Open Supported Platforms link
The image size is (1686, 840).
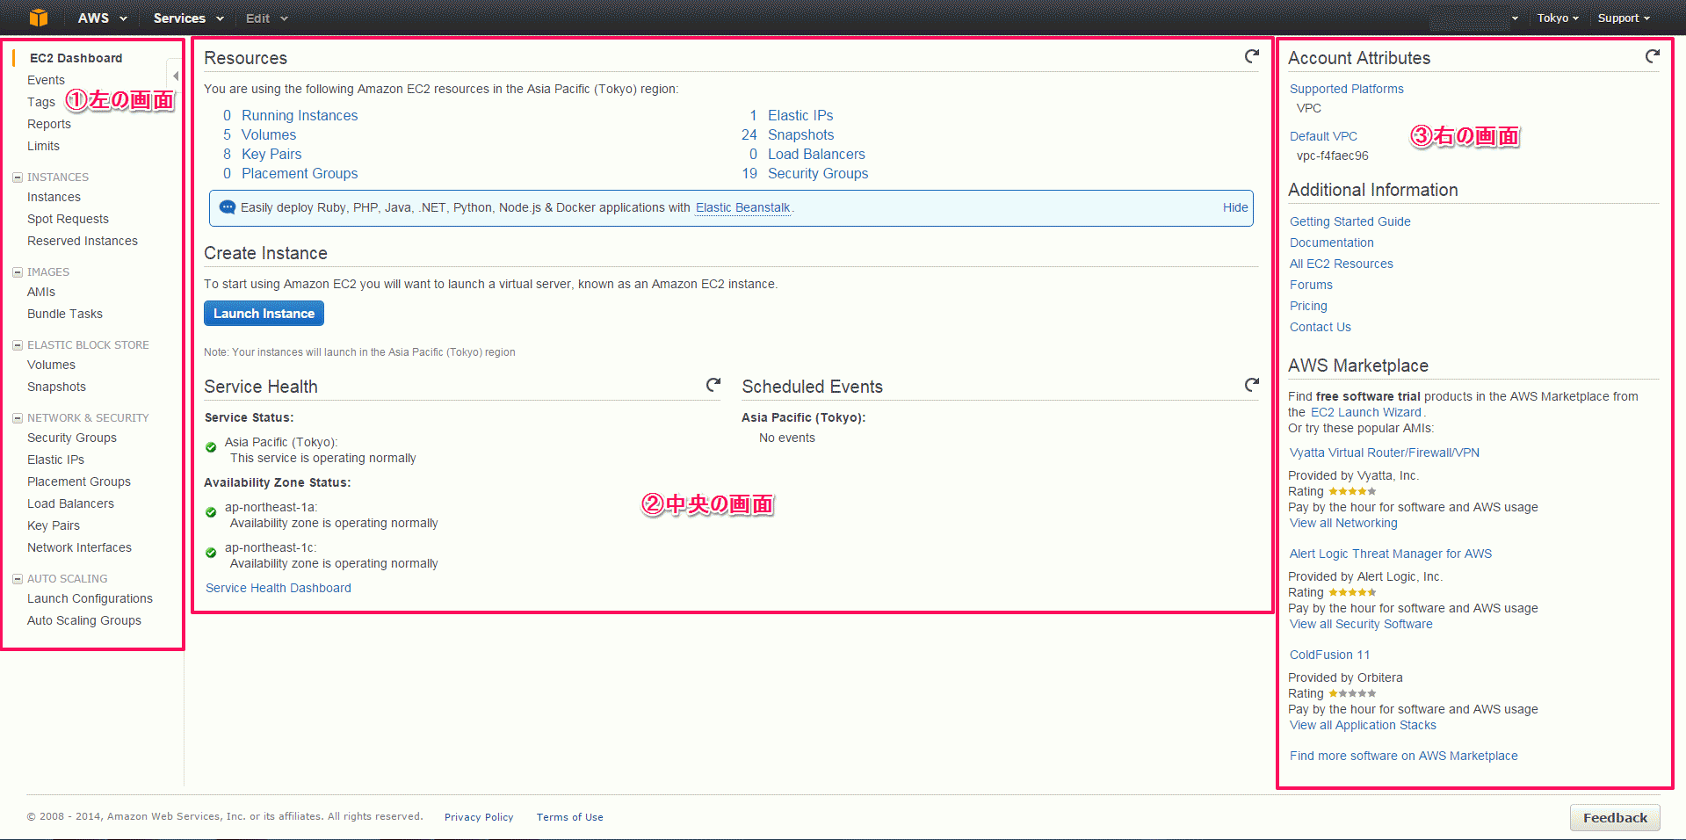coord(1347,89)
